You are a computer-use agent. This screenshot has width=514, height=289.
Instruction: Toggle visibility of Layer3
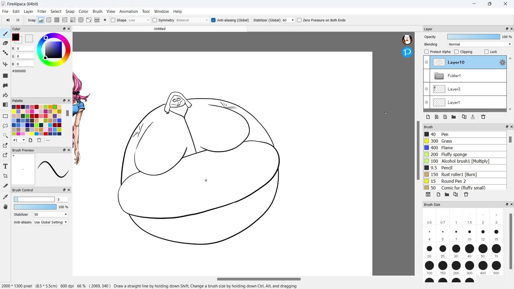(x=426, y=89)
